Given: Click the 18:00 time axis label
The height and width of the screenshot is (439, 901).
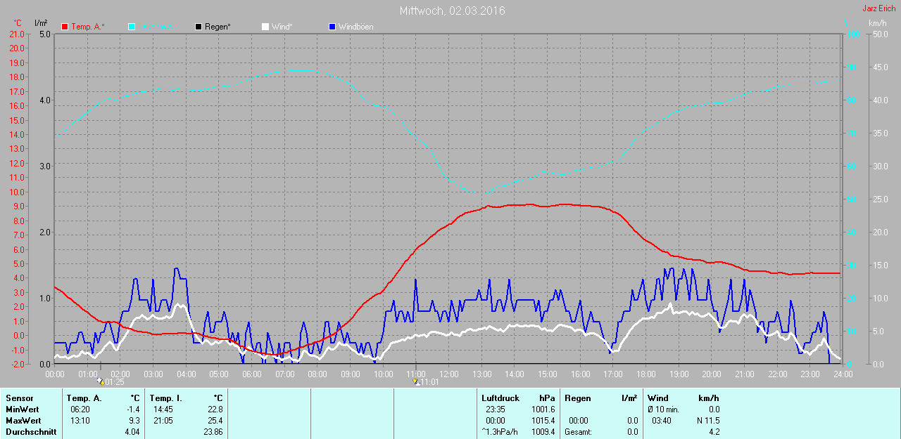Looking at the screenshot, I should [645, 374].
